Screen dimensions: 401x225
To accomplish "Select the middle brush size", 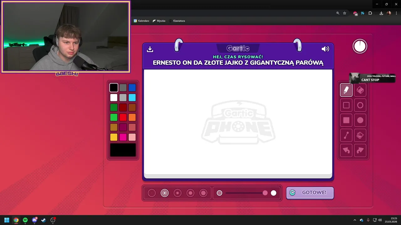I will click(x=178, y=193).
